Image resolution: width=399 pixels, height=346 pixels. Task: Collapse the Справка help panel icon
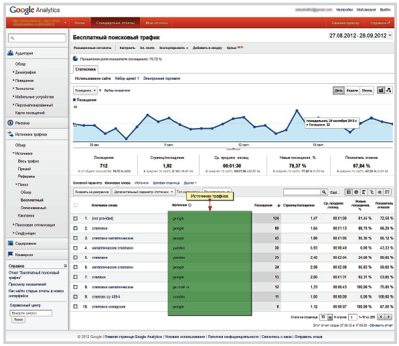pos(66,266)
